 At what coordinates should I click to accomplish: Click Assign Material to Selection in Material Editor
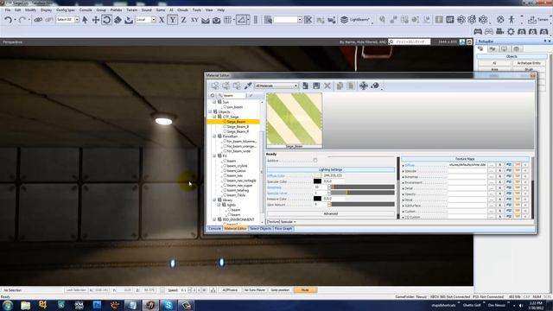[215, 86]
